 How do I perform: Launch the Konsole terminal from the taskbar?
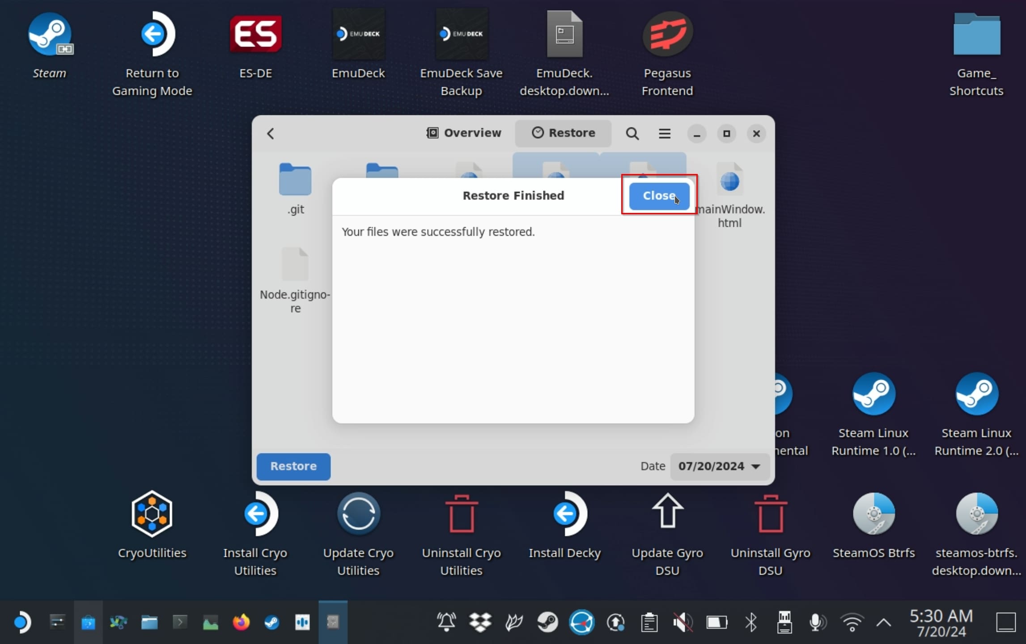point(180,622)
